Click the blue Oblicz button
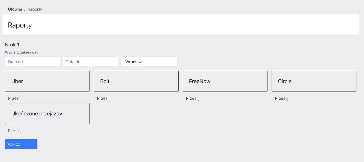This screenshot has width=364, height=162. click(x=21, y=144)
